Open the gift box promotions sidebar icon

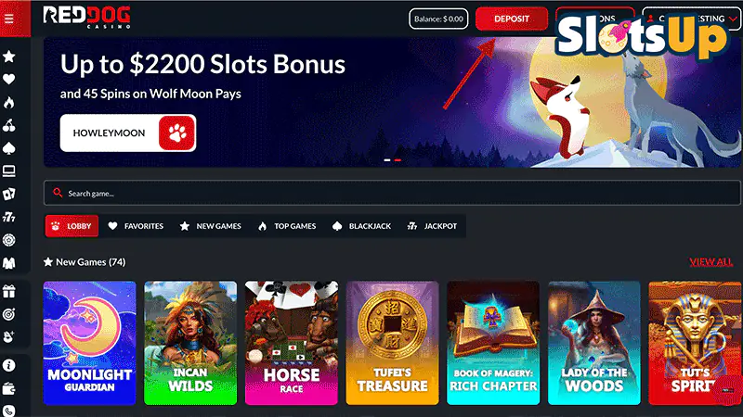pyautogui.click(x=9, y=292)
